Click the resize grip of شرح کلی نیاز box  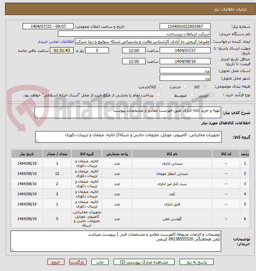(x=36, y=116)
